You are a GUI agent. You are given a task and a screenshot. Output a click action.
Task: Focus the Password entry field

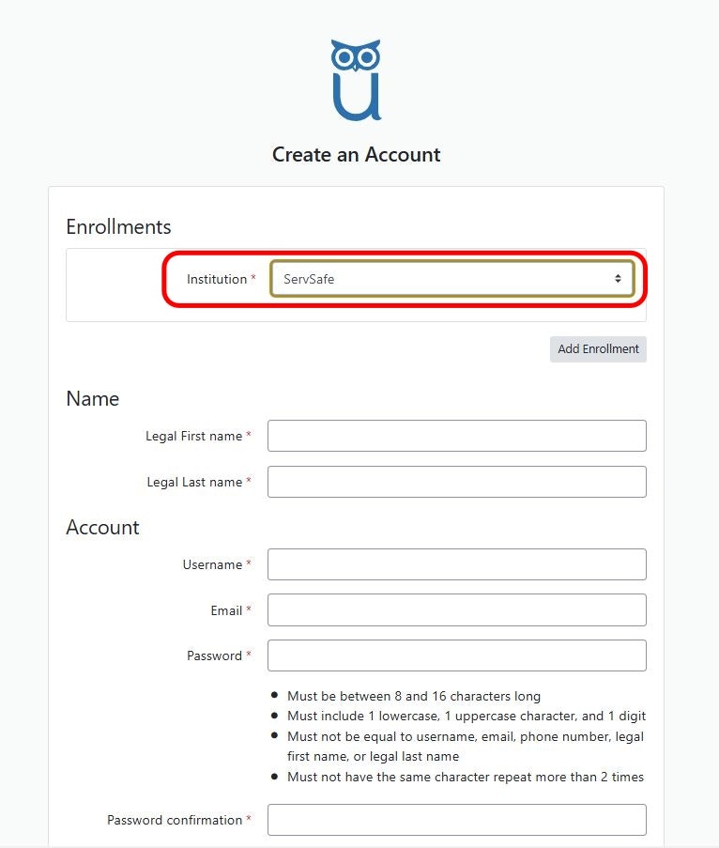[x=456, y=655]
